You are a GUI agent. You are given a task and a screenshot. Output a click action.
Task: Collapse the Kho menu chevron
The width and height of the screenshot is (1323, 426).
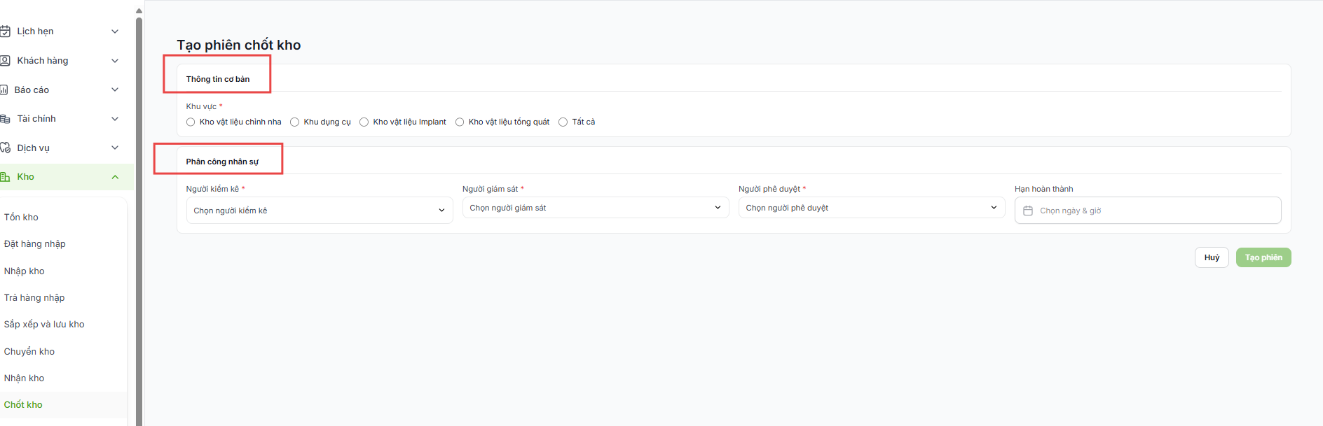115,177
